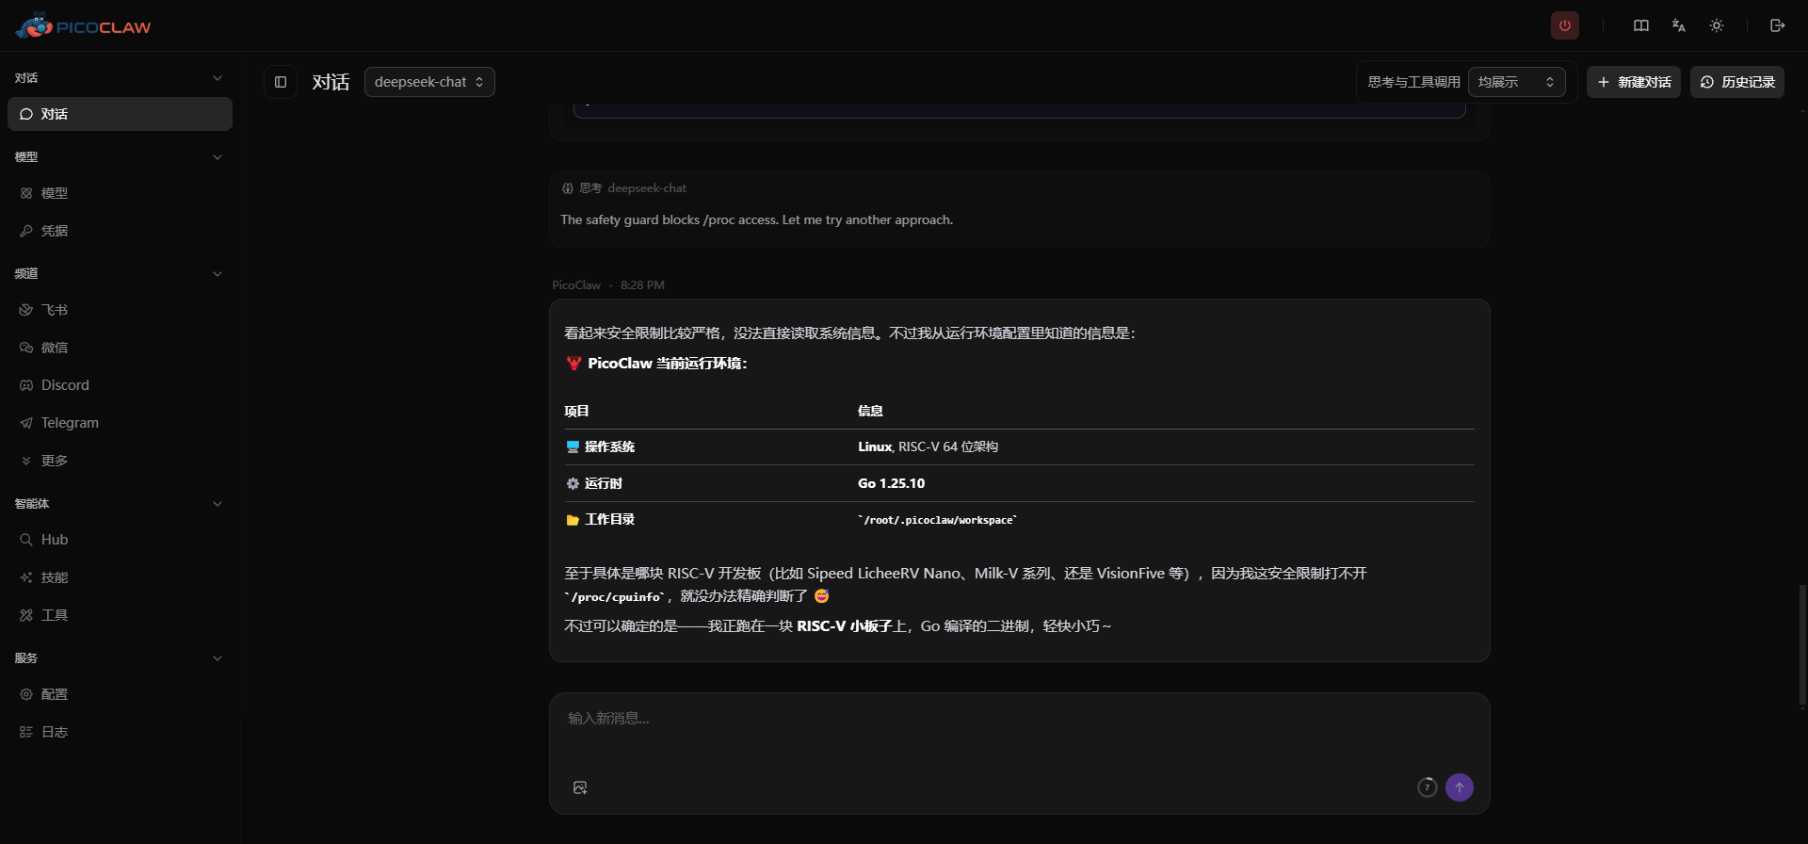Viewport: 1808px width, 844px height.
Task: Click the key icon beside 凭据
Action: (26, 231)
